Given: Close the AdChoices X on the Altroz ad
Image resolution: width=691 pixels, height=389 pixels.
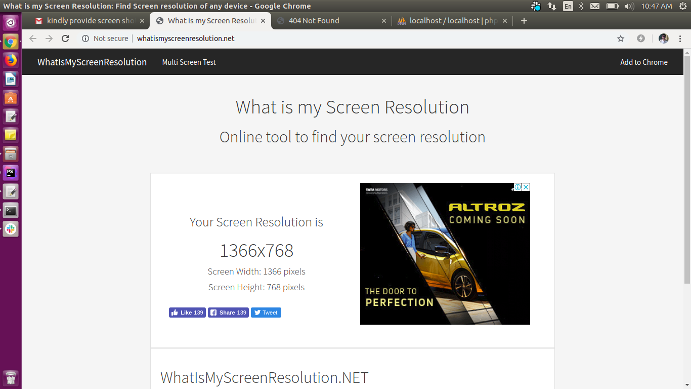Looking at the screenshot, I should (526, 187).
